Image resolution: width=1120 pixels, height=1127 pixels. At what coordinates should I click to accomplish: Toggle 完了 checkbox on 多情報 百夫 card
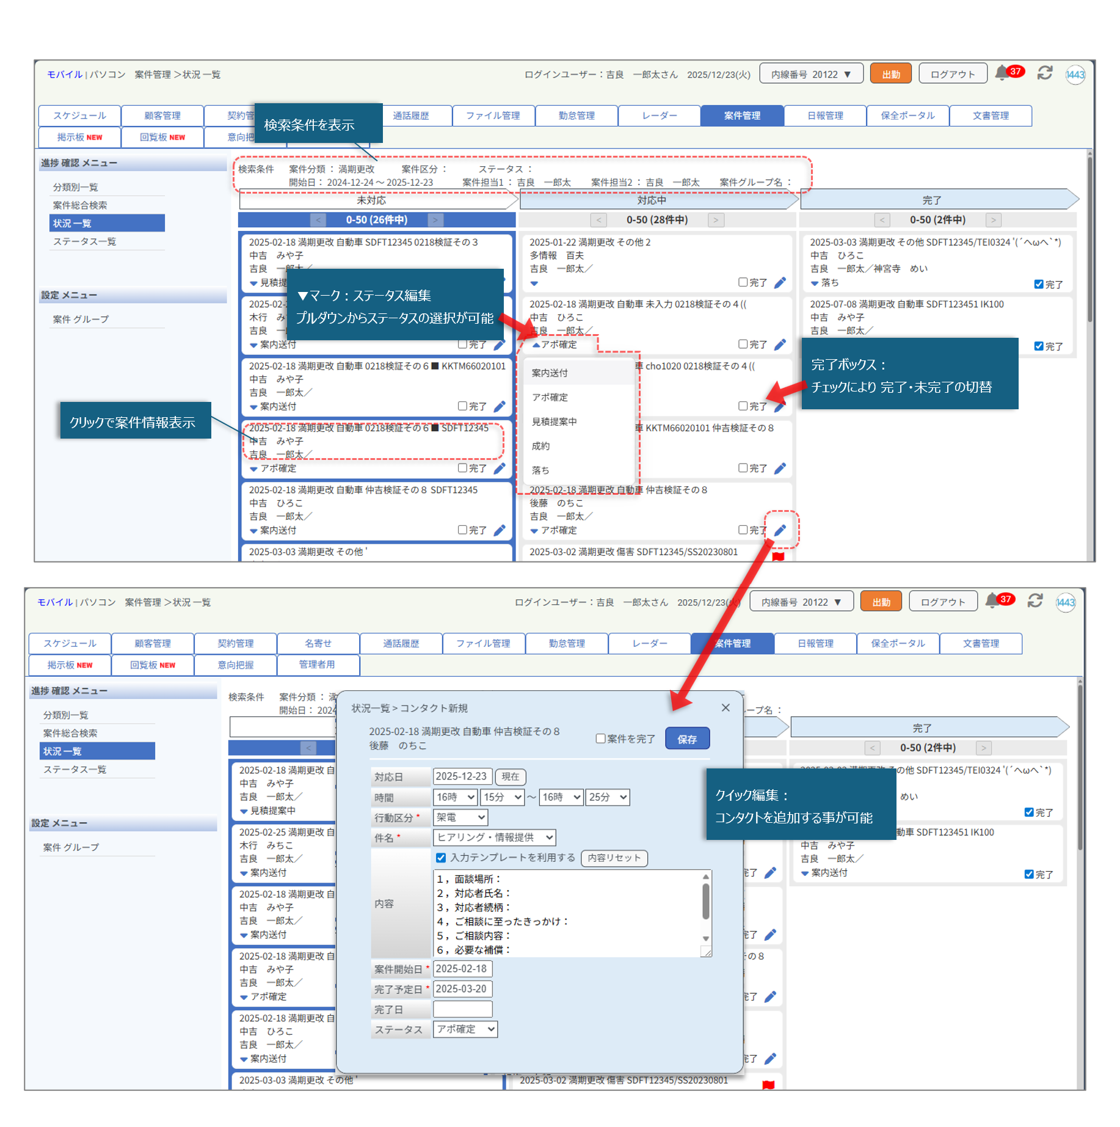click(x=743, y=282)
